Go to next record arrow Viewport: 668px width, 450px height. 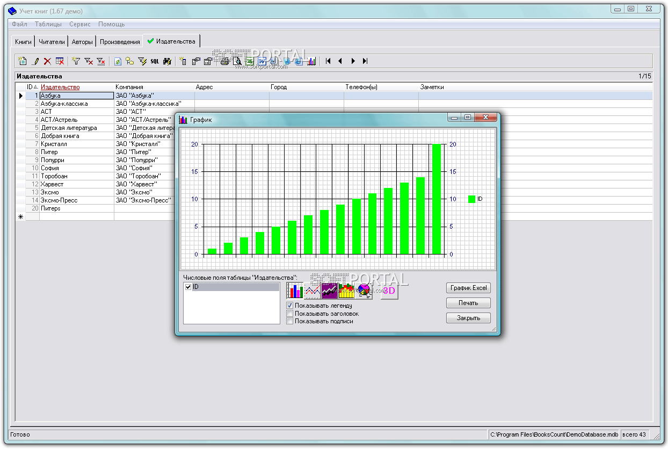pos(353,61)
